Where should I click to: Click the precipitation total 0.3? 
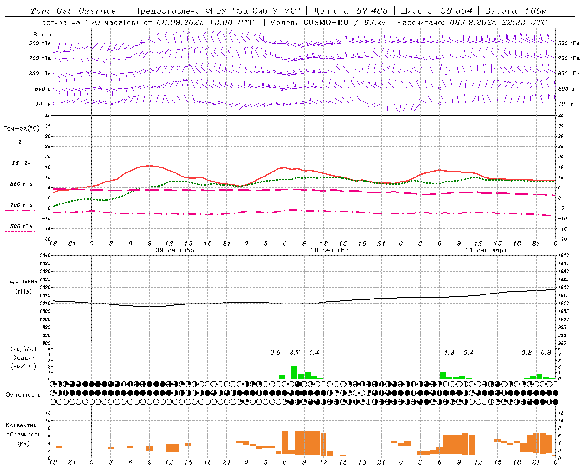[x=527, y=353]
